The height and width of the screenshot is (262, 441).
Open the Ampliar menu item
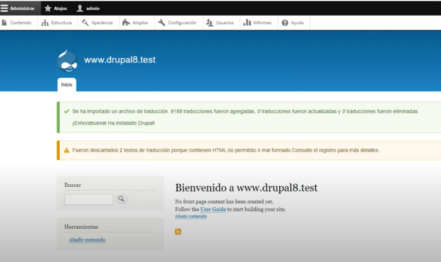135,23
